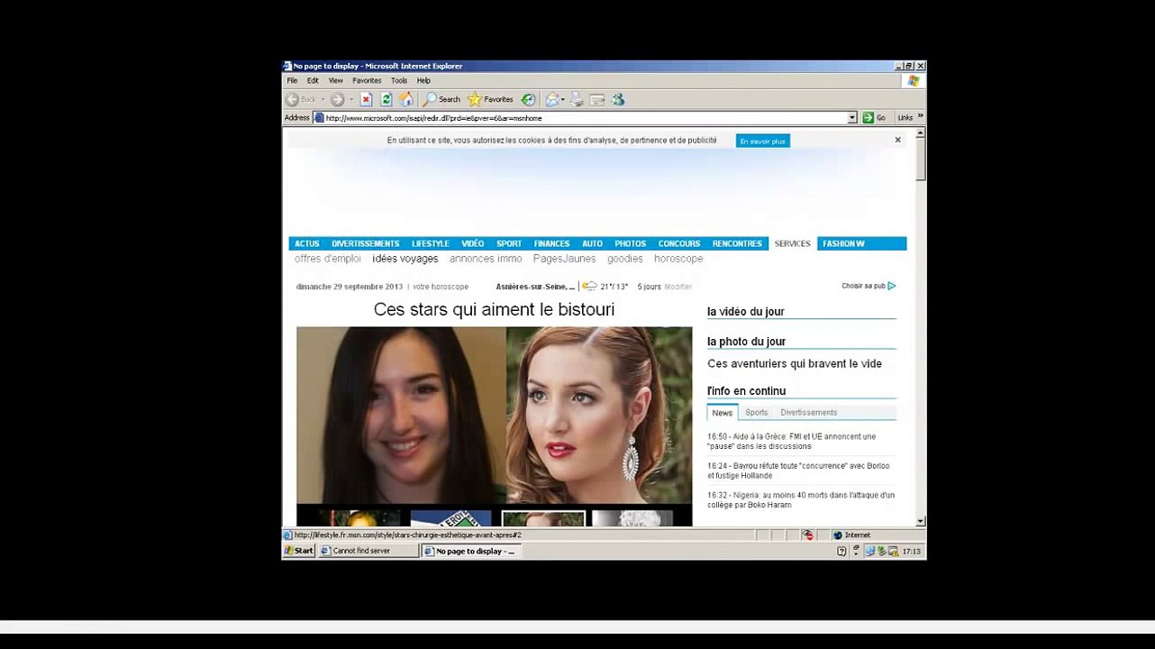Click the En savoir plus button

pyautogui.click(x=763, y=141)
